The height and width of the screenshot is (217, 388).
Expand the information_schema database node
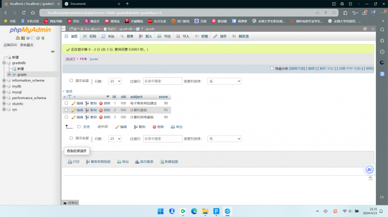point(4,80)
